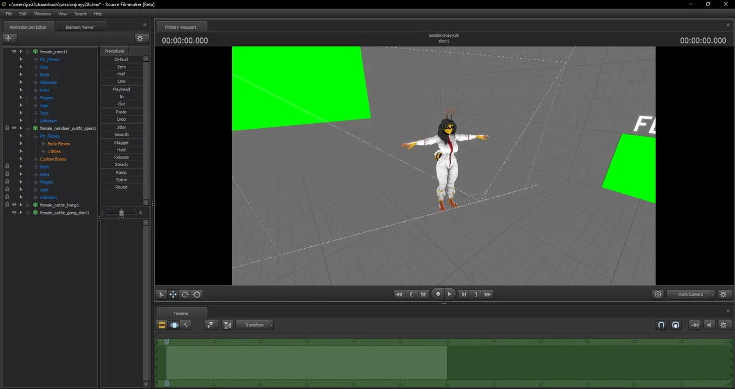Screen dimensions: 735x389
Task: Click the record button
Action: click(x=438, y=295)
